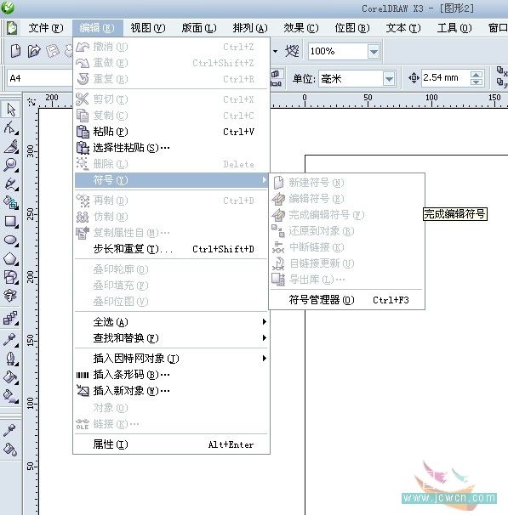Click the page units toggle icon left of 单位

pyautogui.click(x=276, y=78)
